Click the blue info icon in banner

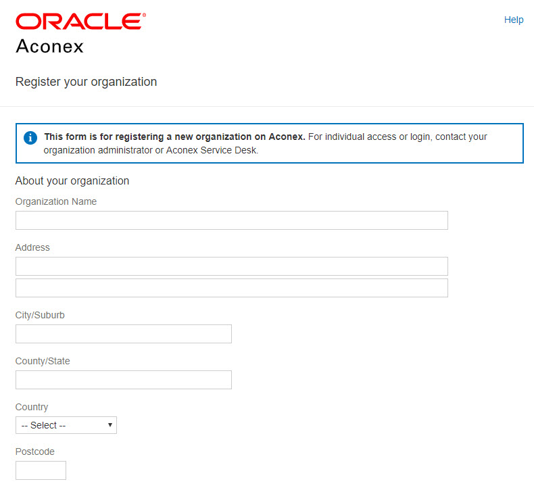pyautogui.click(x=30, y=138)
